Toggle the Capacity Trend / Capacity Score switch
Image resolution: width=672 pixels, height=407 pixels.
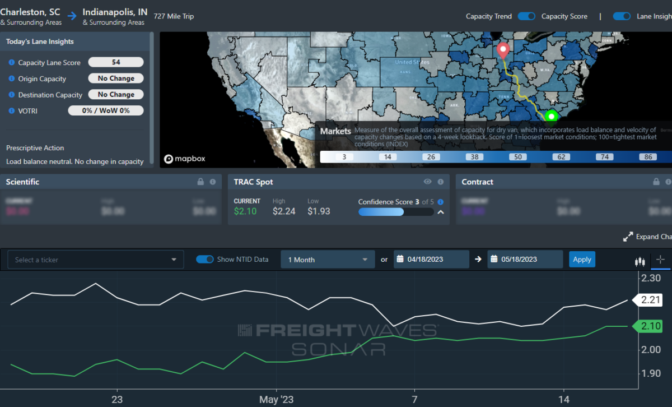(x=526, y=16)
